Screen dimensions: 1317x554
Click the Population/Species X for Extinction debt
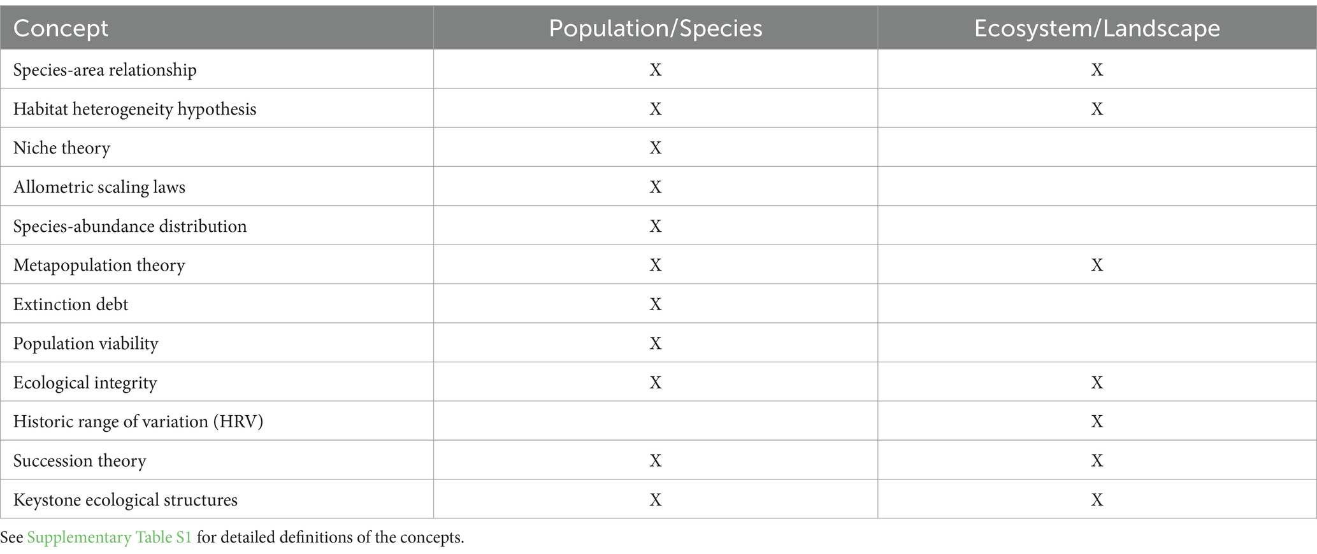pos(655,304)
